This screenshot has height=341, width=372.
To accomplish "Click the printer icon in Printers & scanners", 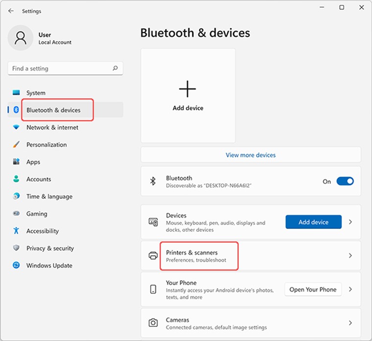I will [x=153, y=256].
